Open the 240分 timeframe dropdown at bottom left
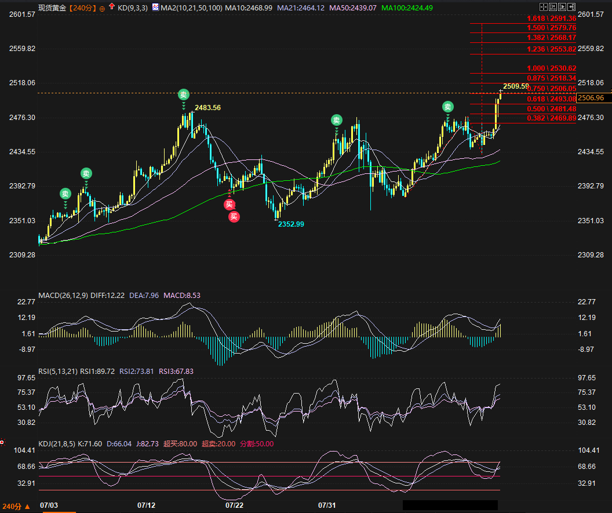Screen dimensions: 612x513 16,506
